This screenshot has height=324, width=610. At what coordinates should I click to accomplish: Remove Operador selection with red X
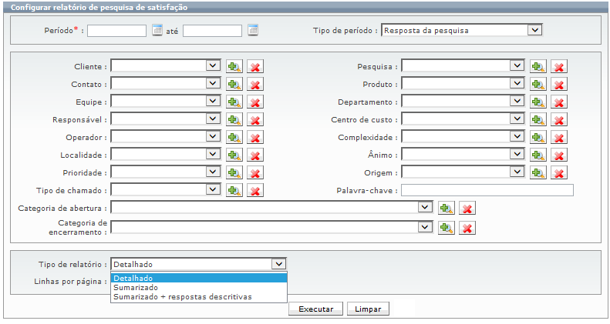255,137
